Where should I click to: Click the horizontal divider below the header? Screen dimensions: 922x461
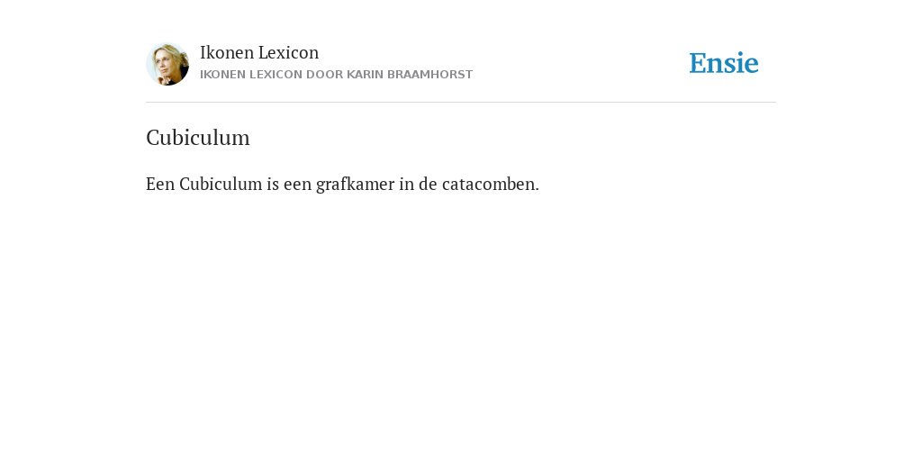tap(461, 103)
